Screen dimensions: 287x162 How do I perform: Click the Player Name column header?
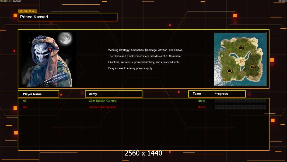coord(38,94)
